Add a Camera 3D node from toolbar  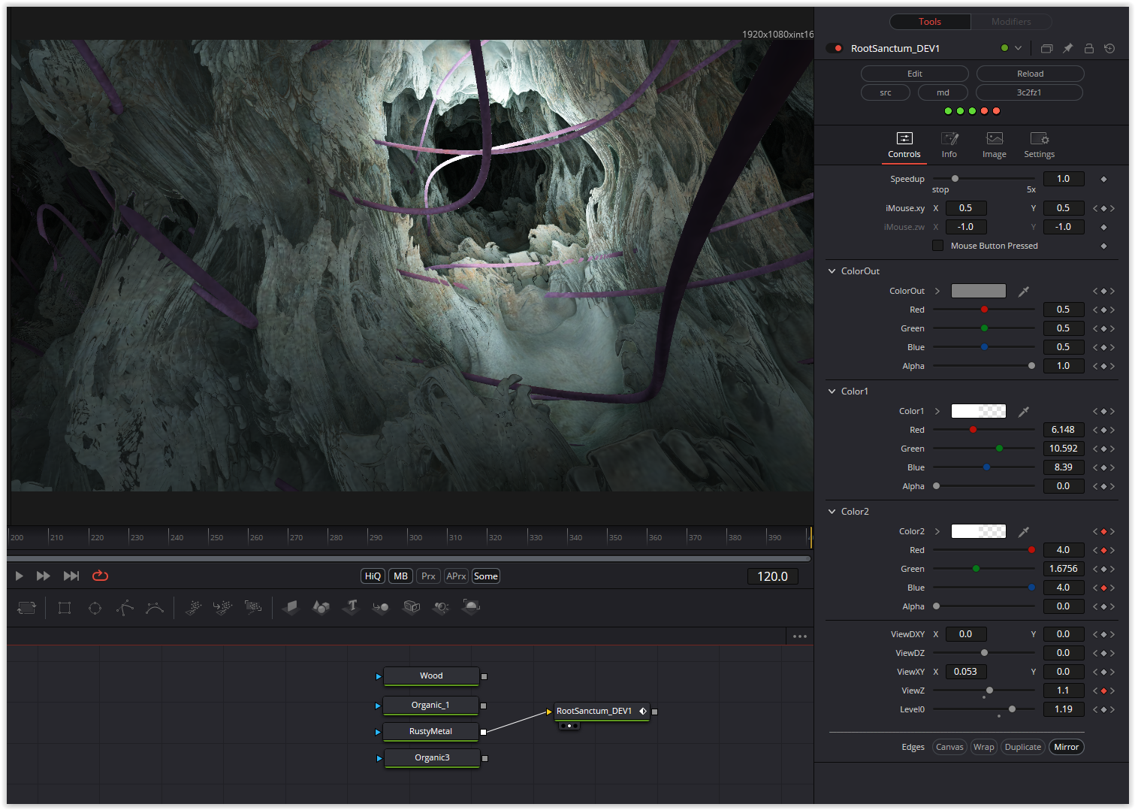pos(412,607)
